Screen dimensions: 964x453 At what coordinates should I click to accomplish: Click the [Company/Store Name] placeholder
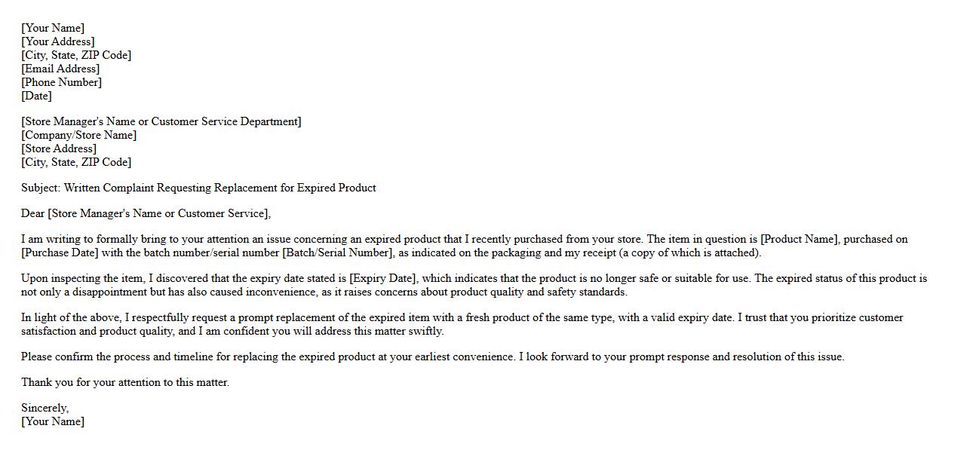pos(79,135)
